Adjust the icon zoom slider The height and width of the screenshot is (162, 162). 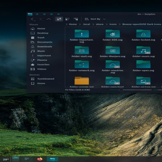click(x=121, y=90)
